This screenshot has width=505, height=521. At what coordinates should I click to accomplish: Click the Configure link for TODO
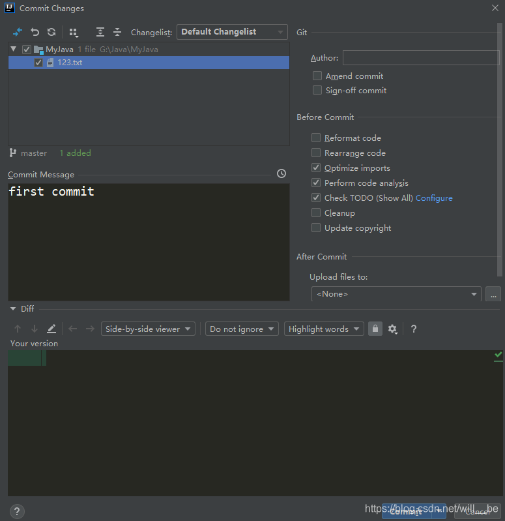coord(434,198)
